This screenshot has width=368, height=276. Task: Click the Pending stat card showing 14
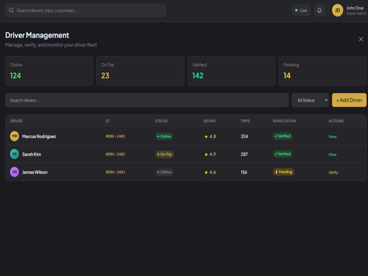322,71
